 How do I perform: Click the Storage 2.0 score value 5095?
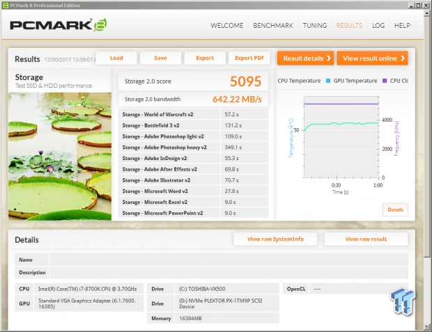pos(245,81)
